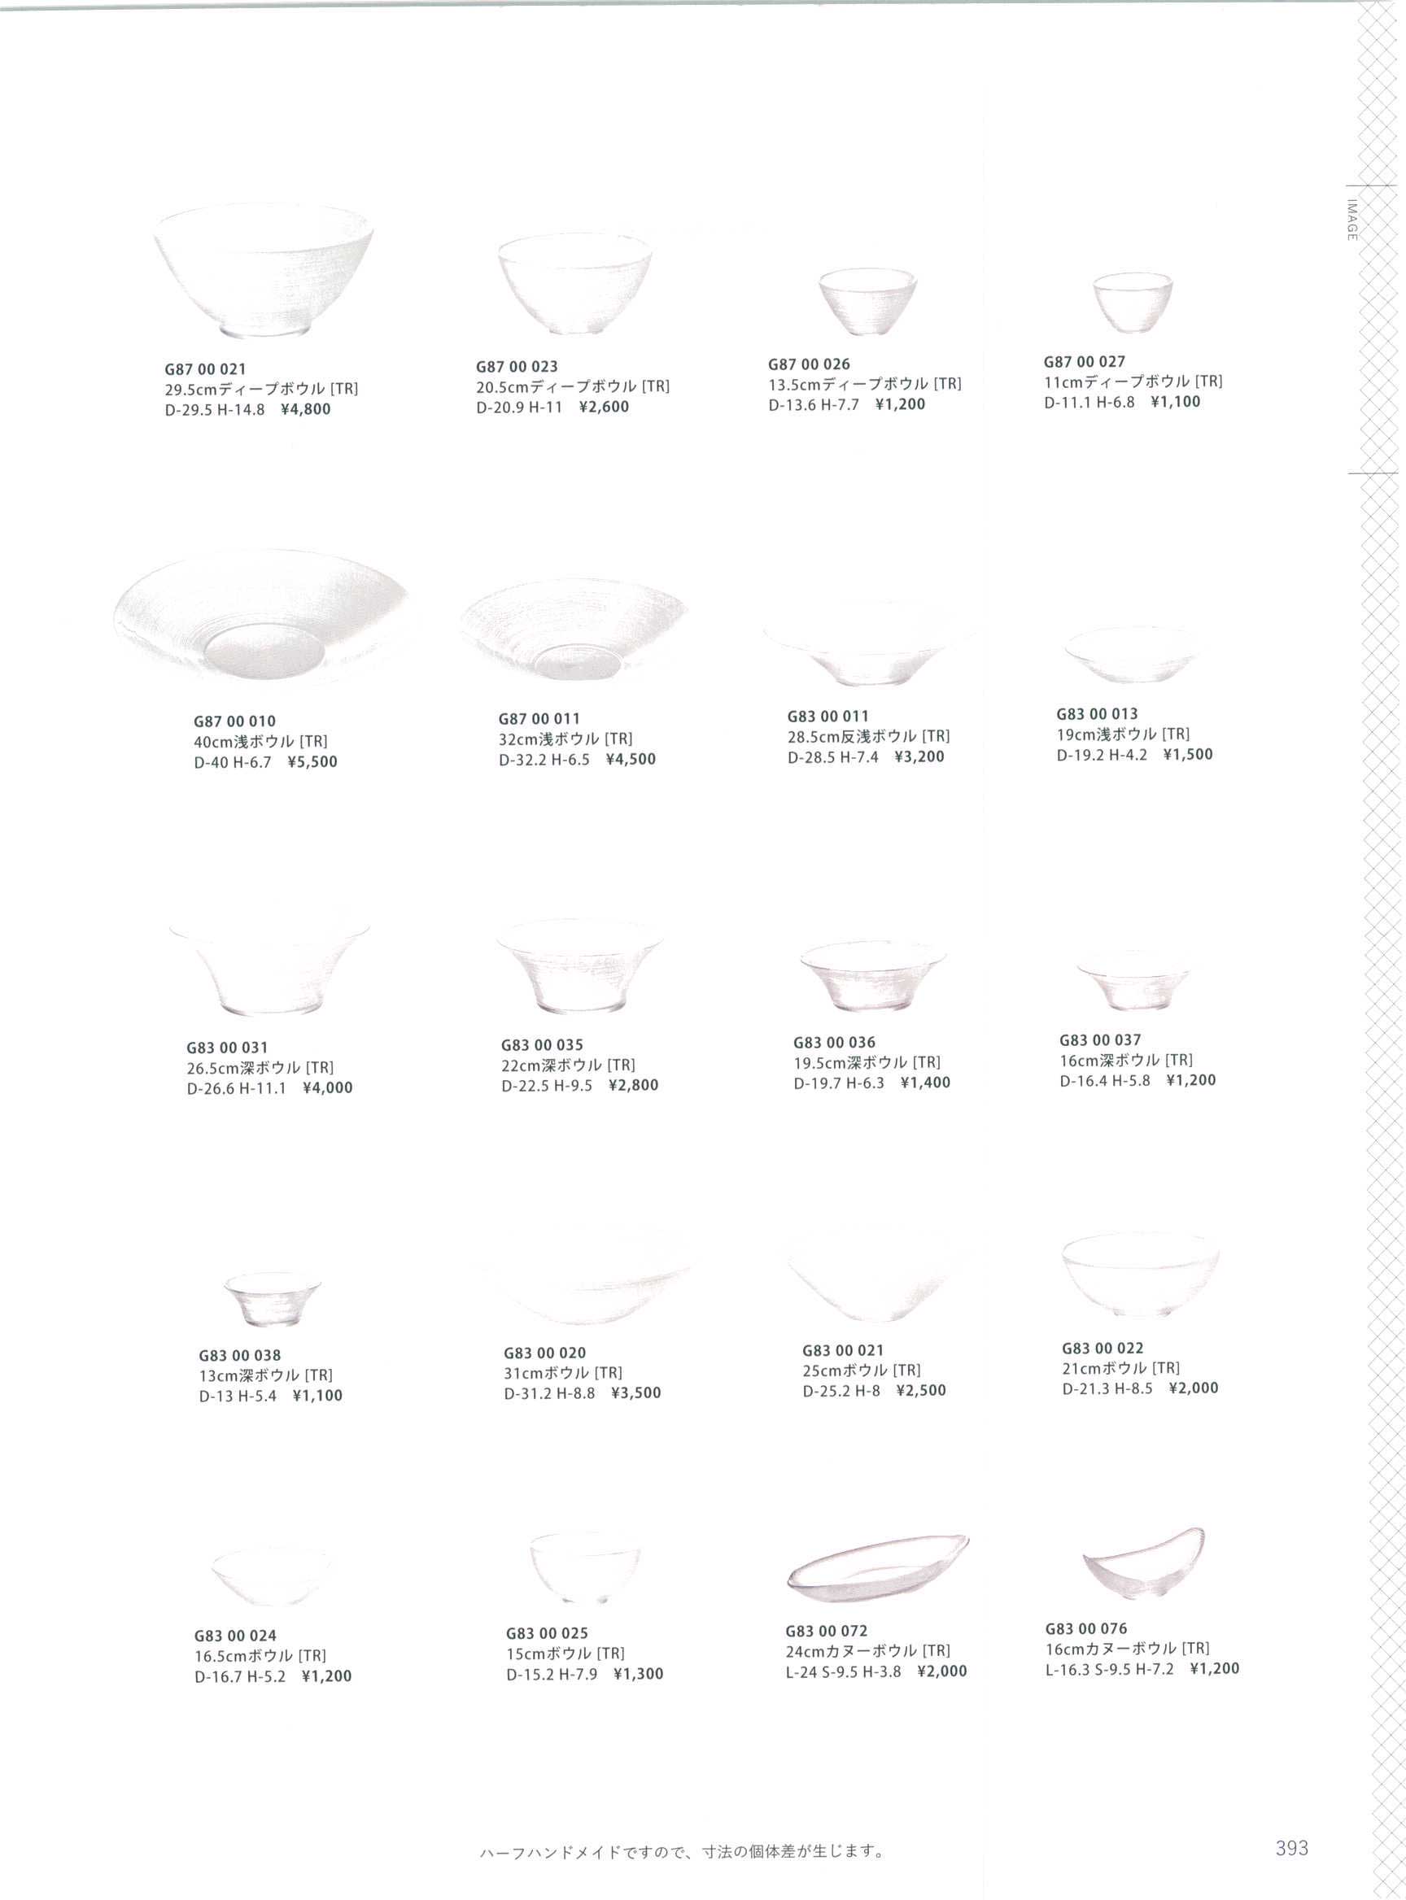
Task: Select the 13cm deep bowl G83 00 038 image
Action: click(273, 1299)
